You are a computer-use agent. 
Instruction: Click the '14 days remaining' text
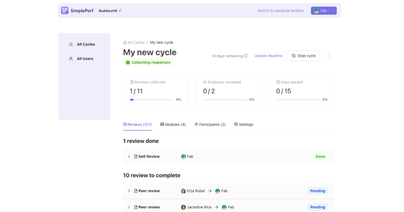(x=227, y=56)
